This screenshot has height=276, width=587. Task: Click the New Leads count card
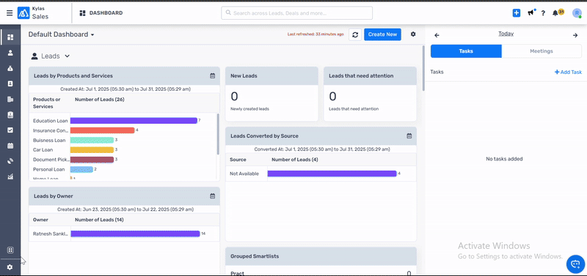point(271,94)
